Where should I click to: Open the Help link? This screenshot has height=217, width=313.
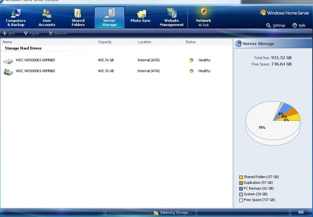299,25
